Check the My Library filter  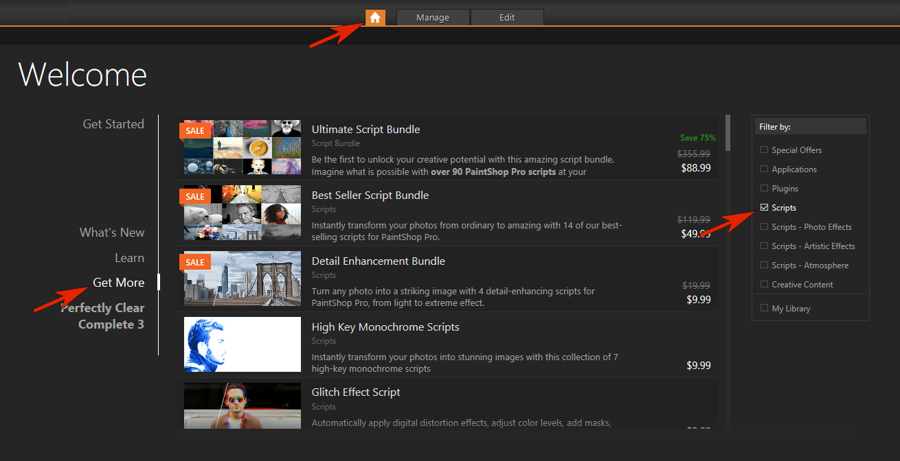click(x=765, y=308)
